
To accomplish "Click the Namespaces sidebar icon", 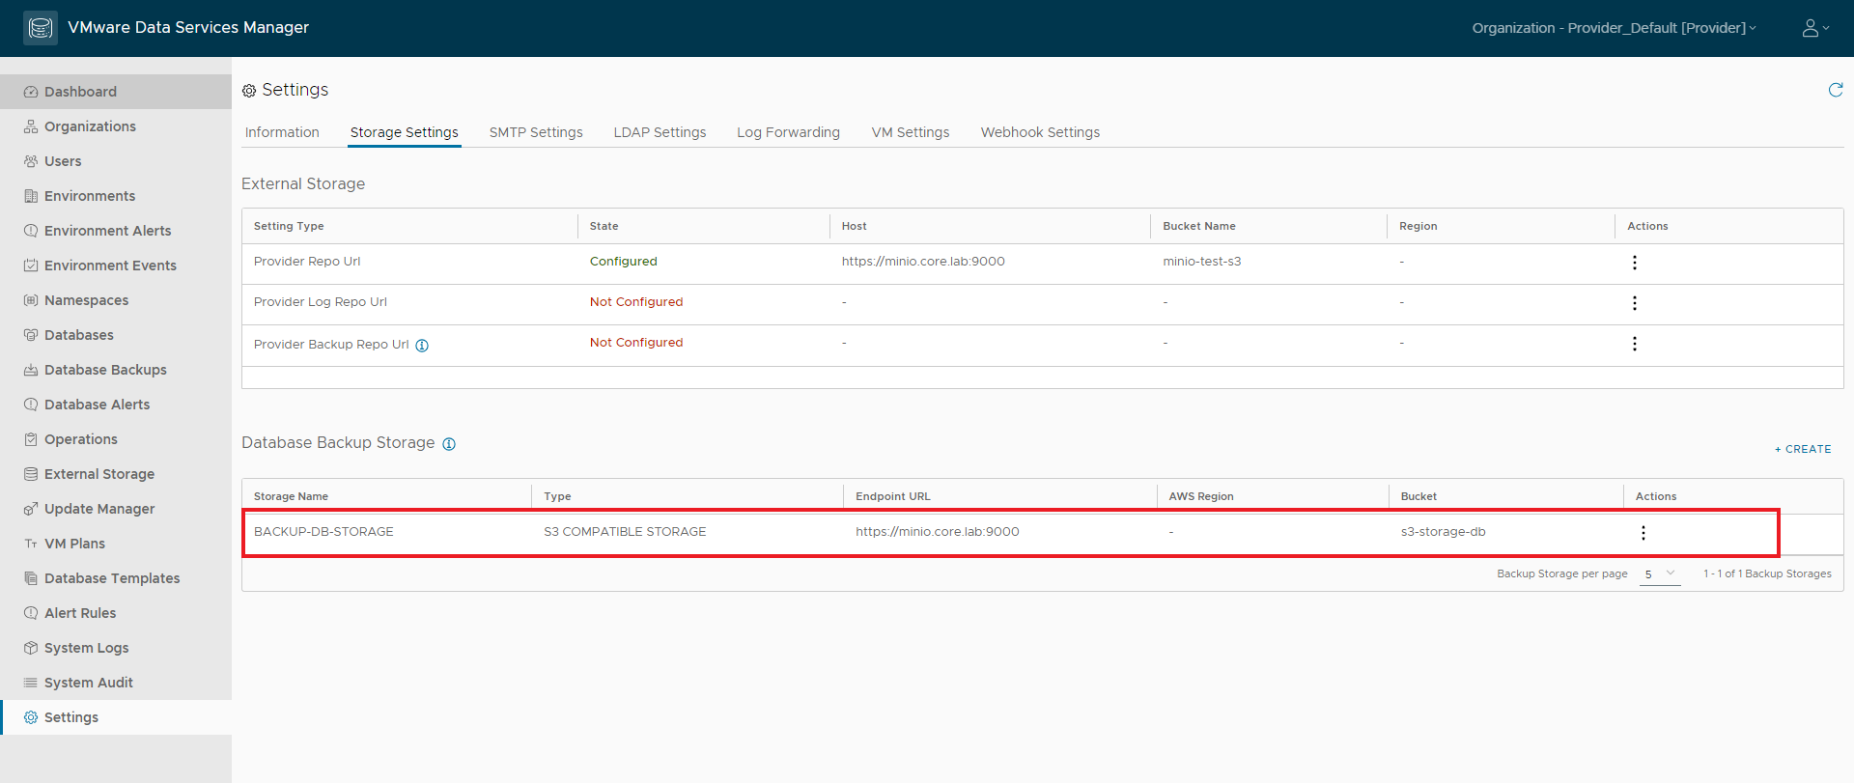I will click(31, 300).
